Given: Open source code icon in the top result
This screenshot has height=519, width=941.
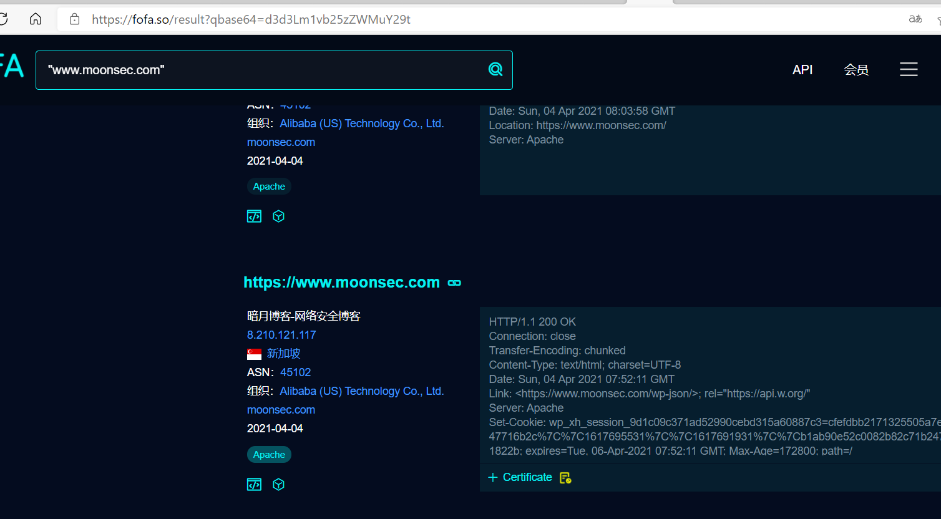Looking at the screenshot, I should (254, 216).
